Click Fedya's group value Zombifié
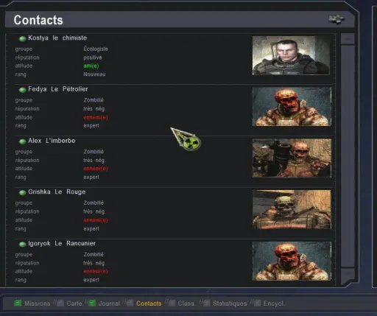377x316 pixels. pyautogui.click(x=94, y=100)
